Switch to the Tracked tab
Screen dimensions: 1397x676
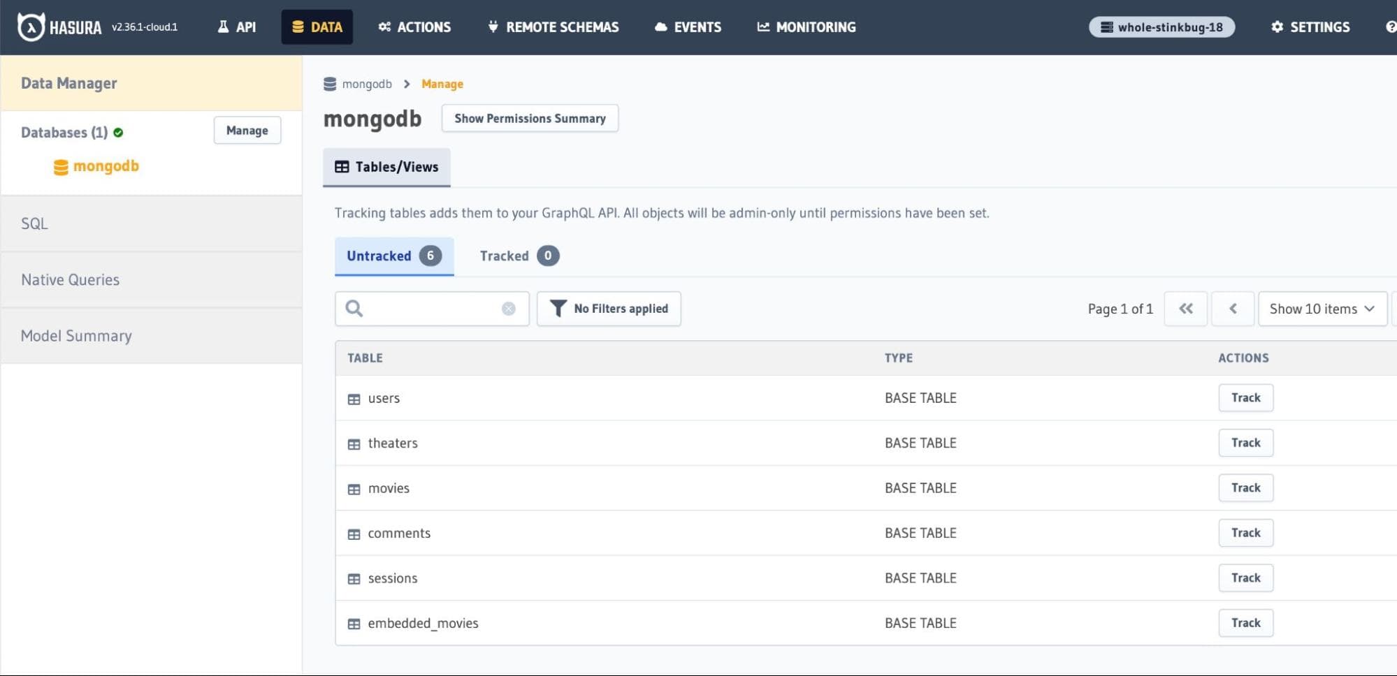519,256
